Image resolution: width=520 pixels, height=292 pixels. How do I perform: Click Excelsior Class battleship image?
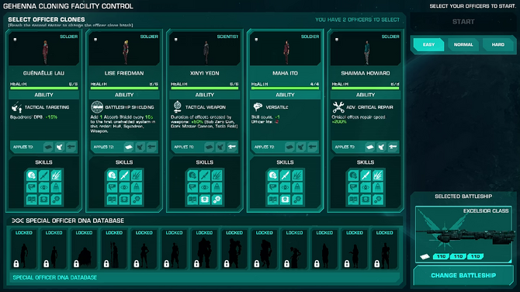[x=463, y=235]
